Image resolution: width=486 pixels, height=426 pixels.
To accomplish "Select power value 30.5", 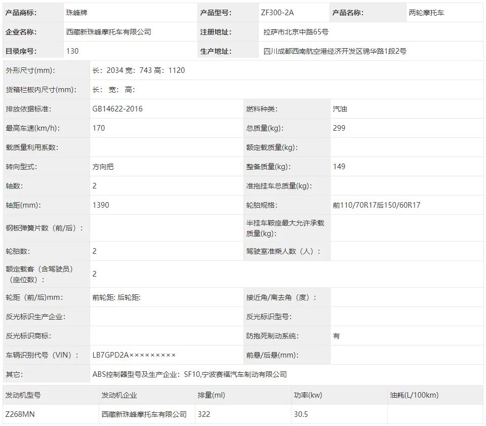I will [301, 414].
